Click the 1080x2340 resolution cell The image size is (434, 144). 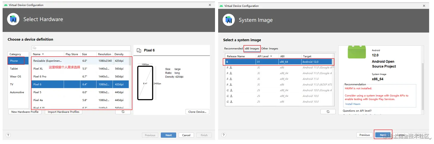105,61
